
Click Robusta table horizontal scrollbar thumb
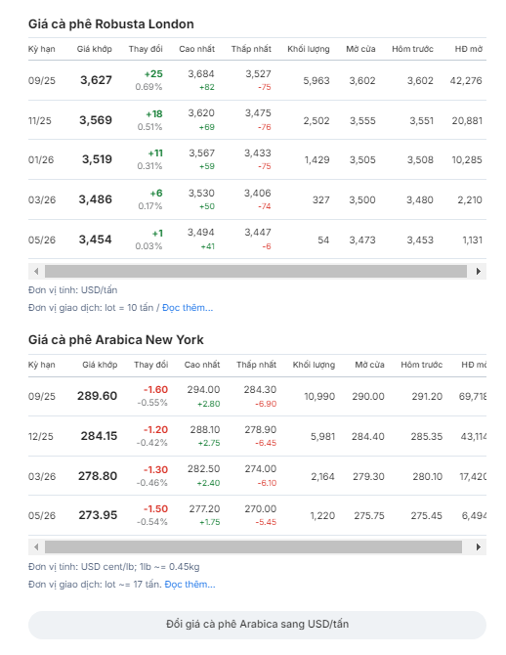pyautogui.click(x=256, y=271)
